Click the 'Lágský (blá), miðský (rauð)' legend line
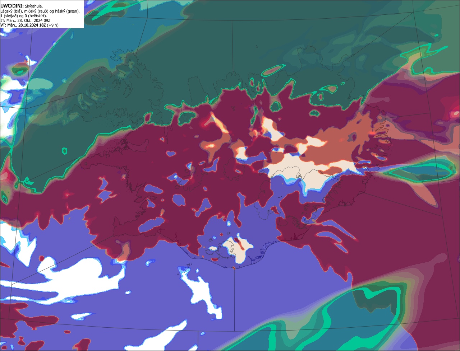460x351 pixels. (40, 11)
